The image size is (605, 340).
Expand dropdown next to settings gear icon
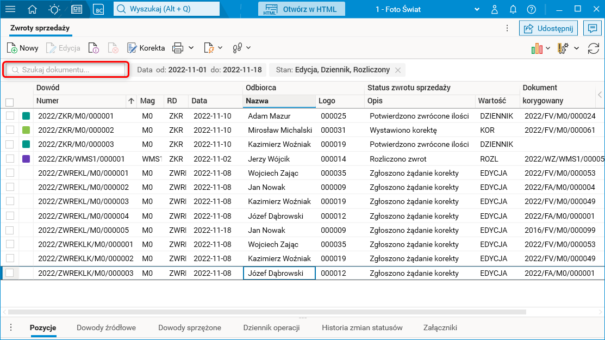pyautogui.click(x=576, y=48)
